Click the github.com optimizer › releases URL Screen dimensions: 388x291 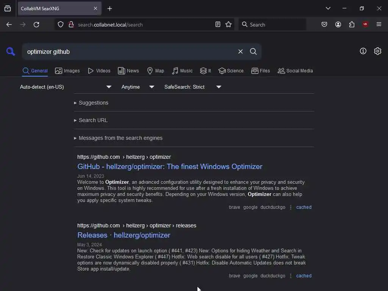(x=136, y=225)
